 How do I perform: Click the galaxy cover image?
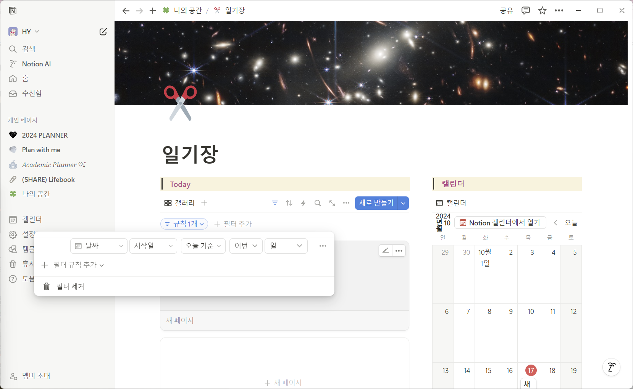tap(371, 63)
